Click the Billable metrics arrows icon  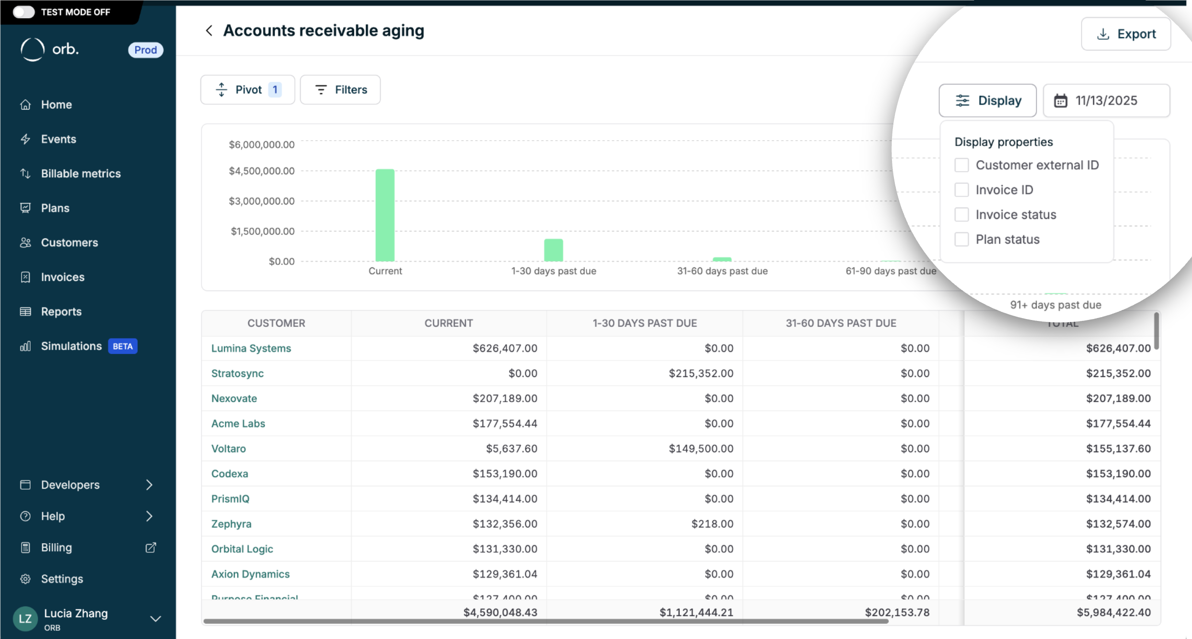[25, 173]
